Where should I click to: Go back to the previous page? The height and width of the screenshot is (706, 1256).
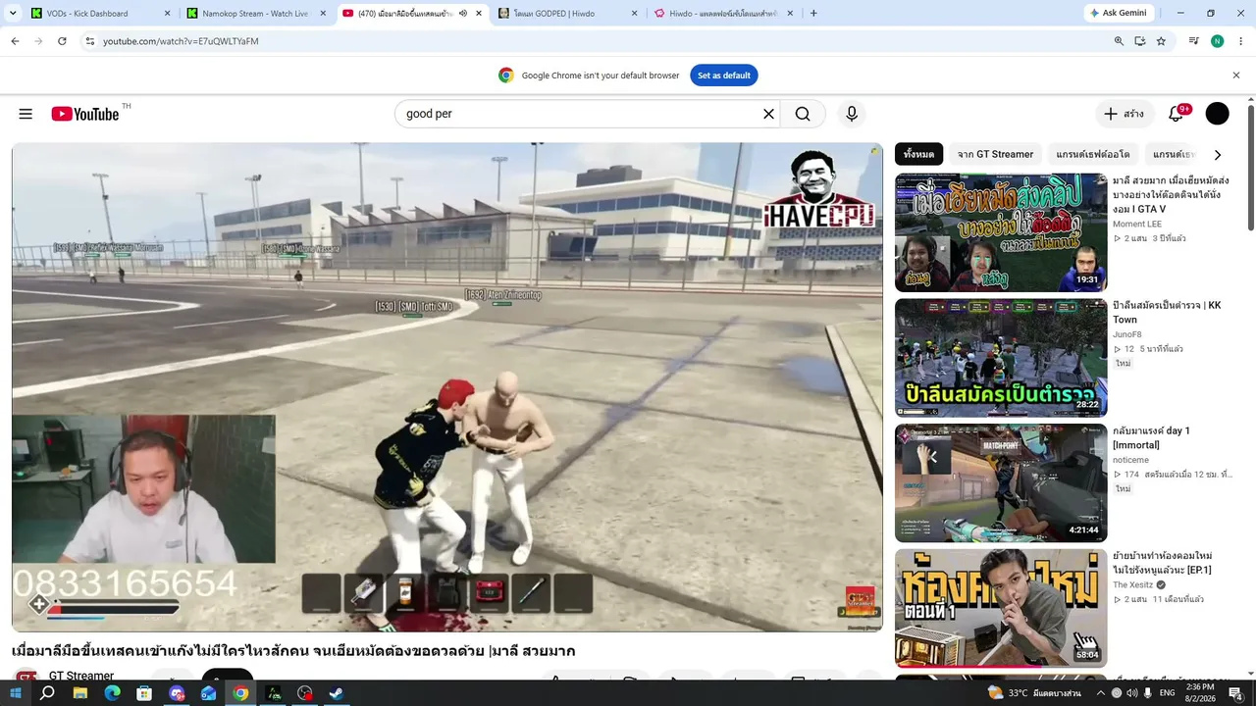[15, 41]
